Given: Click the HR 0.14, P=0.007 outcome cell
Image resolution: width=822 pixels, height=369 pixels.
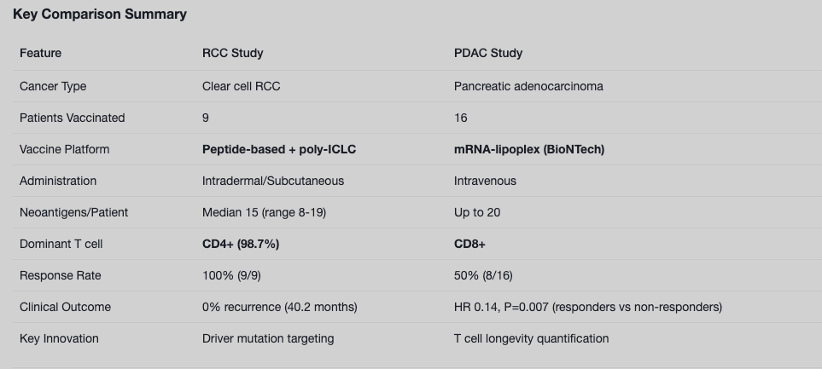Looking at the screenshot, I should pos(587,307).
